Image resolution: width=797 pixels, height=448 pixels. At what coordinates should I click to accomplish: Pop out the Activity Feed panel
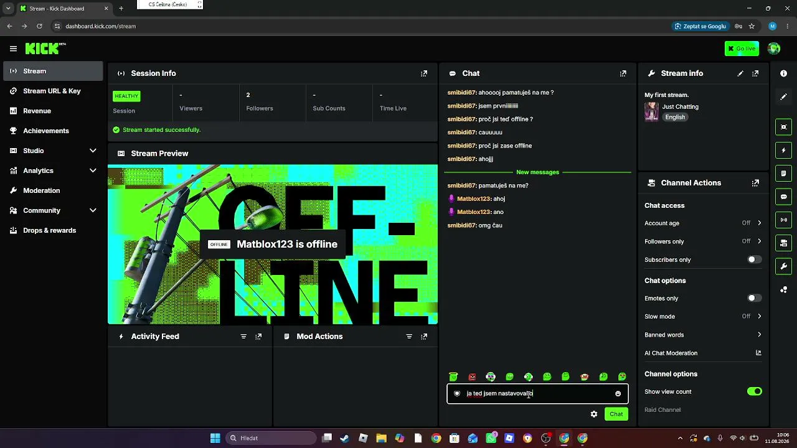[258, 337]
